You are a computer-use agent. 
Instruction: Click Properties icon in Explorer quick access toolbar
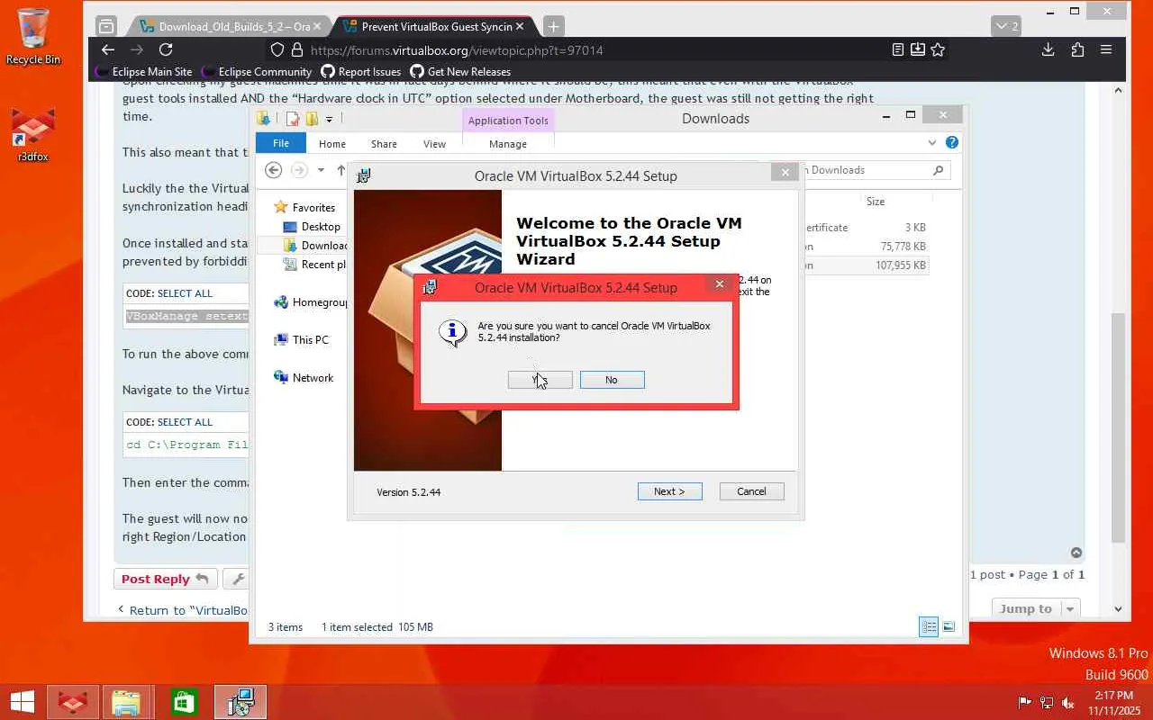coord(293,119)
